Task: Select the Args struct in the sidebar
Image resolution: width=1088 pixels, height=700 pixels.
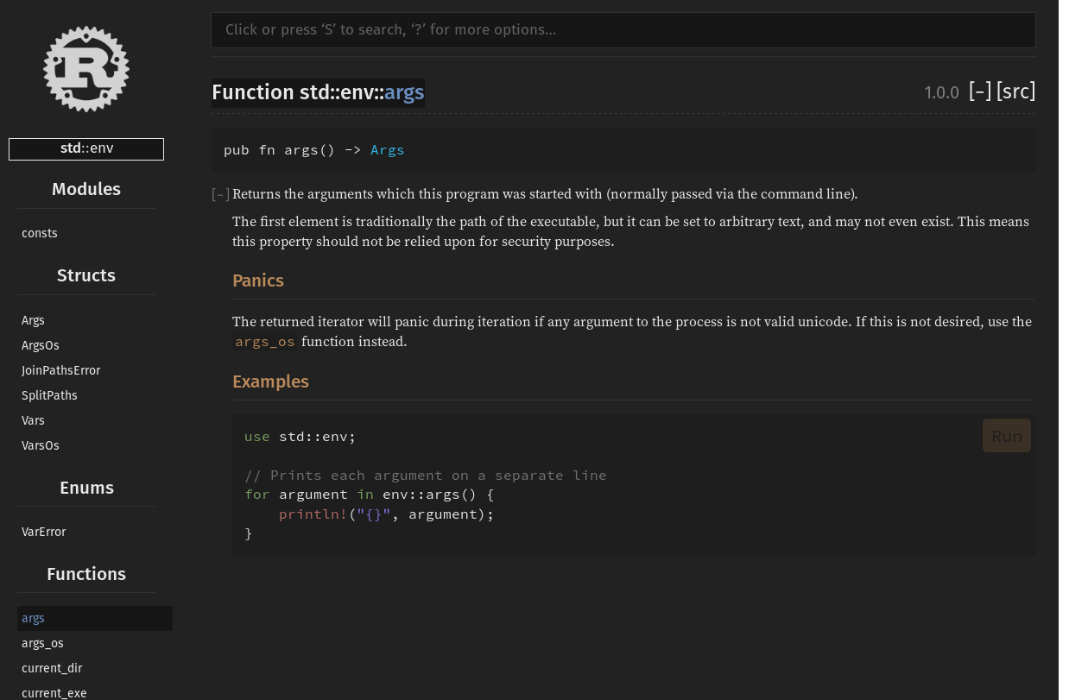Action: pyautogui.click(x=33, y=320)
